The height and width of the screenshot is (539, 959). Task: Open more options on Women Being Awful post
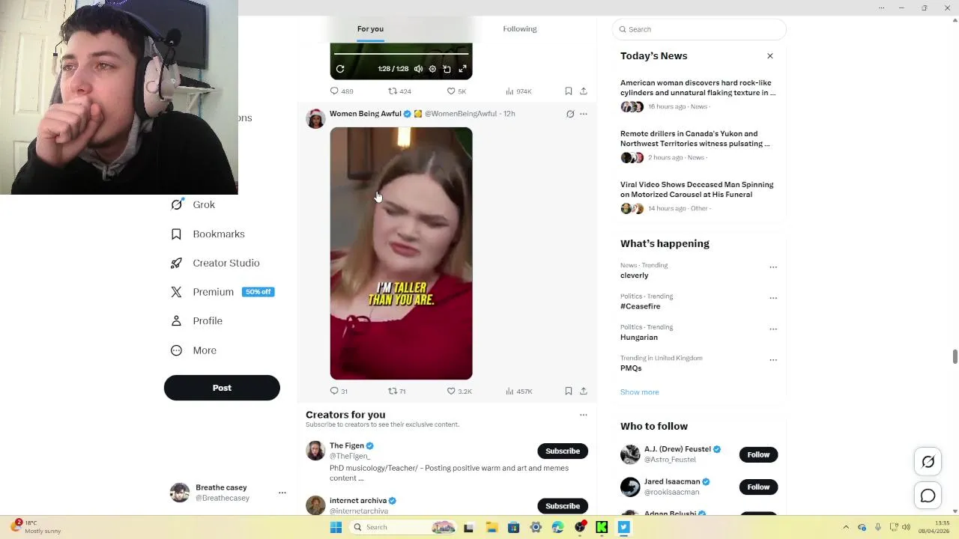[584, 114]
